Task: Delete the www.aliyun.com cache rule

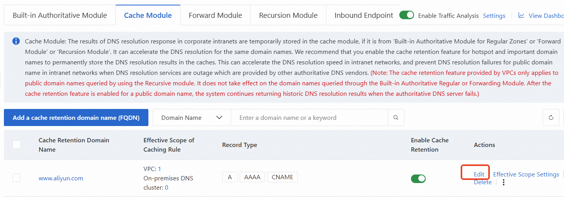Action: pos(482,182)
